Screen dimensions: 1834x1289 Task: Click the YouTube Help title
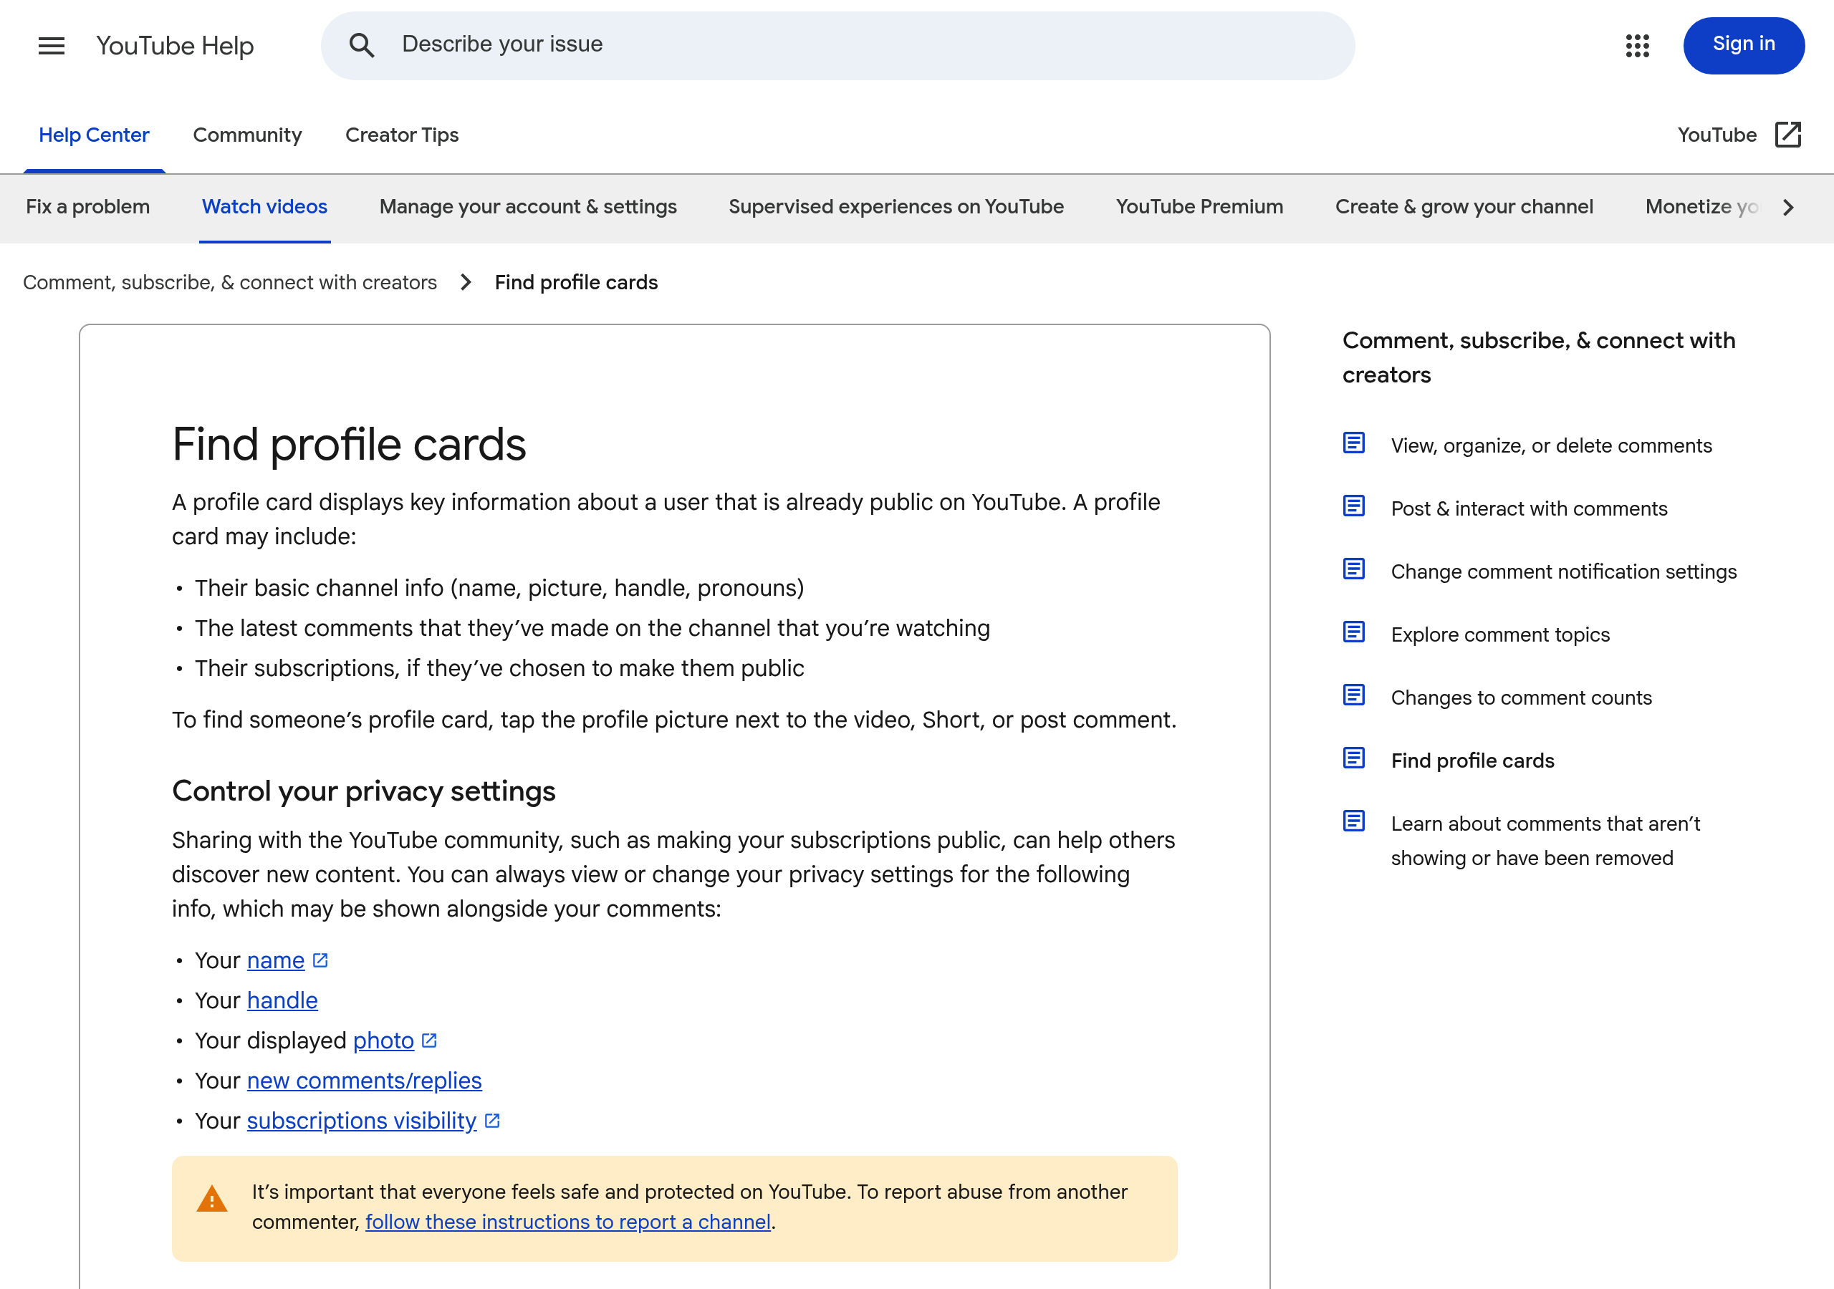tap(175, 47)
